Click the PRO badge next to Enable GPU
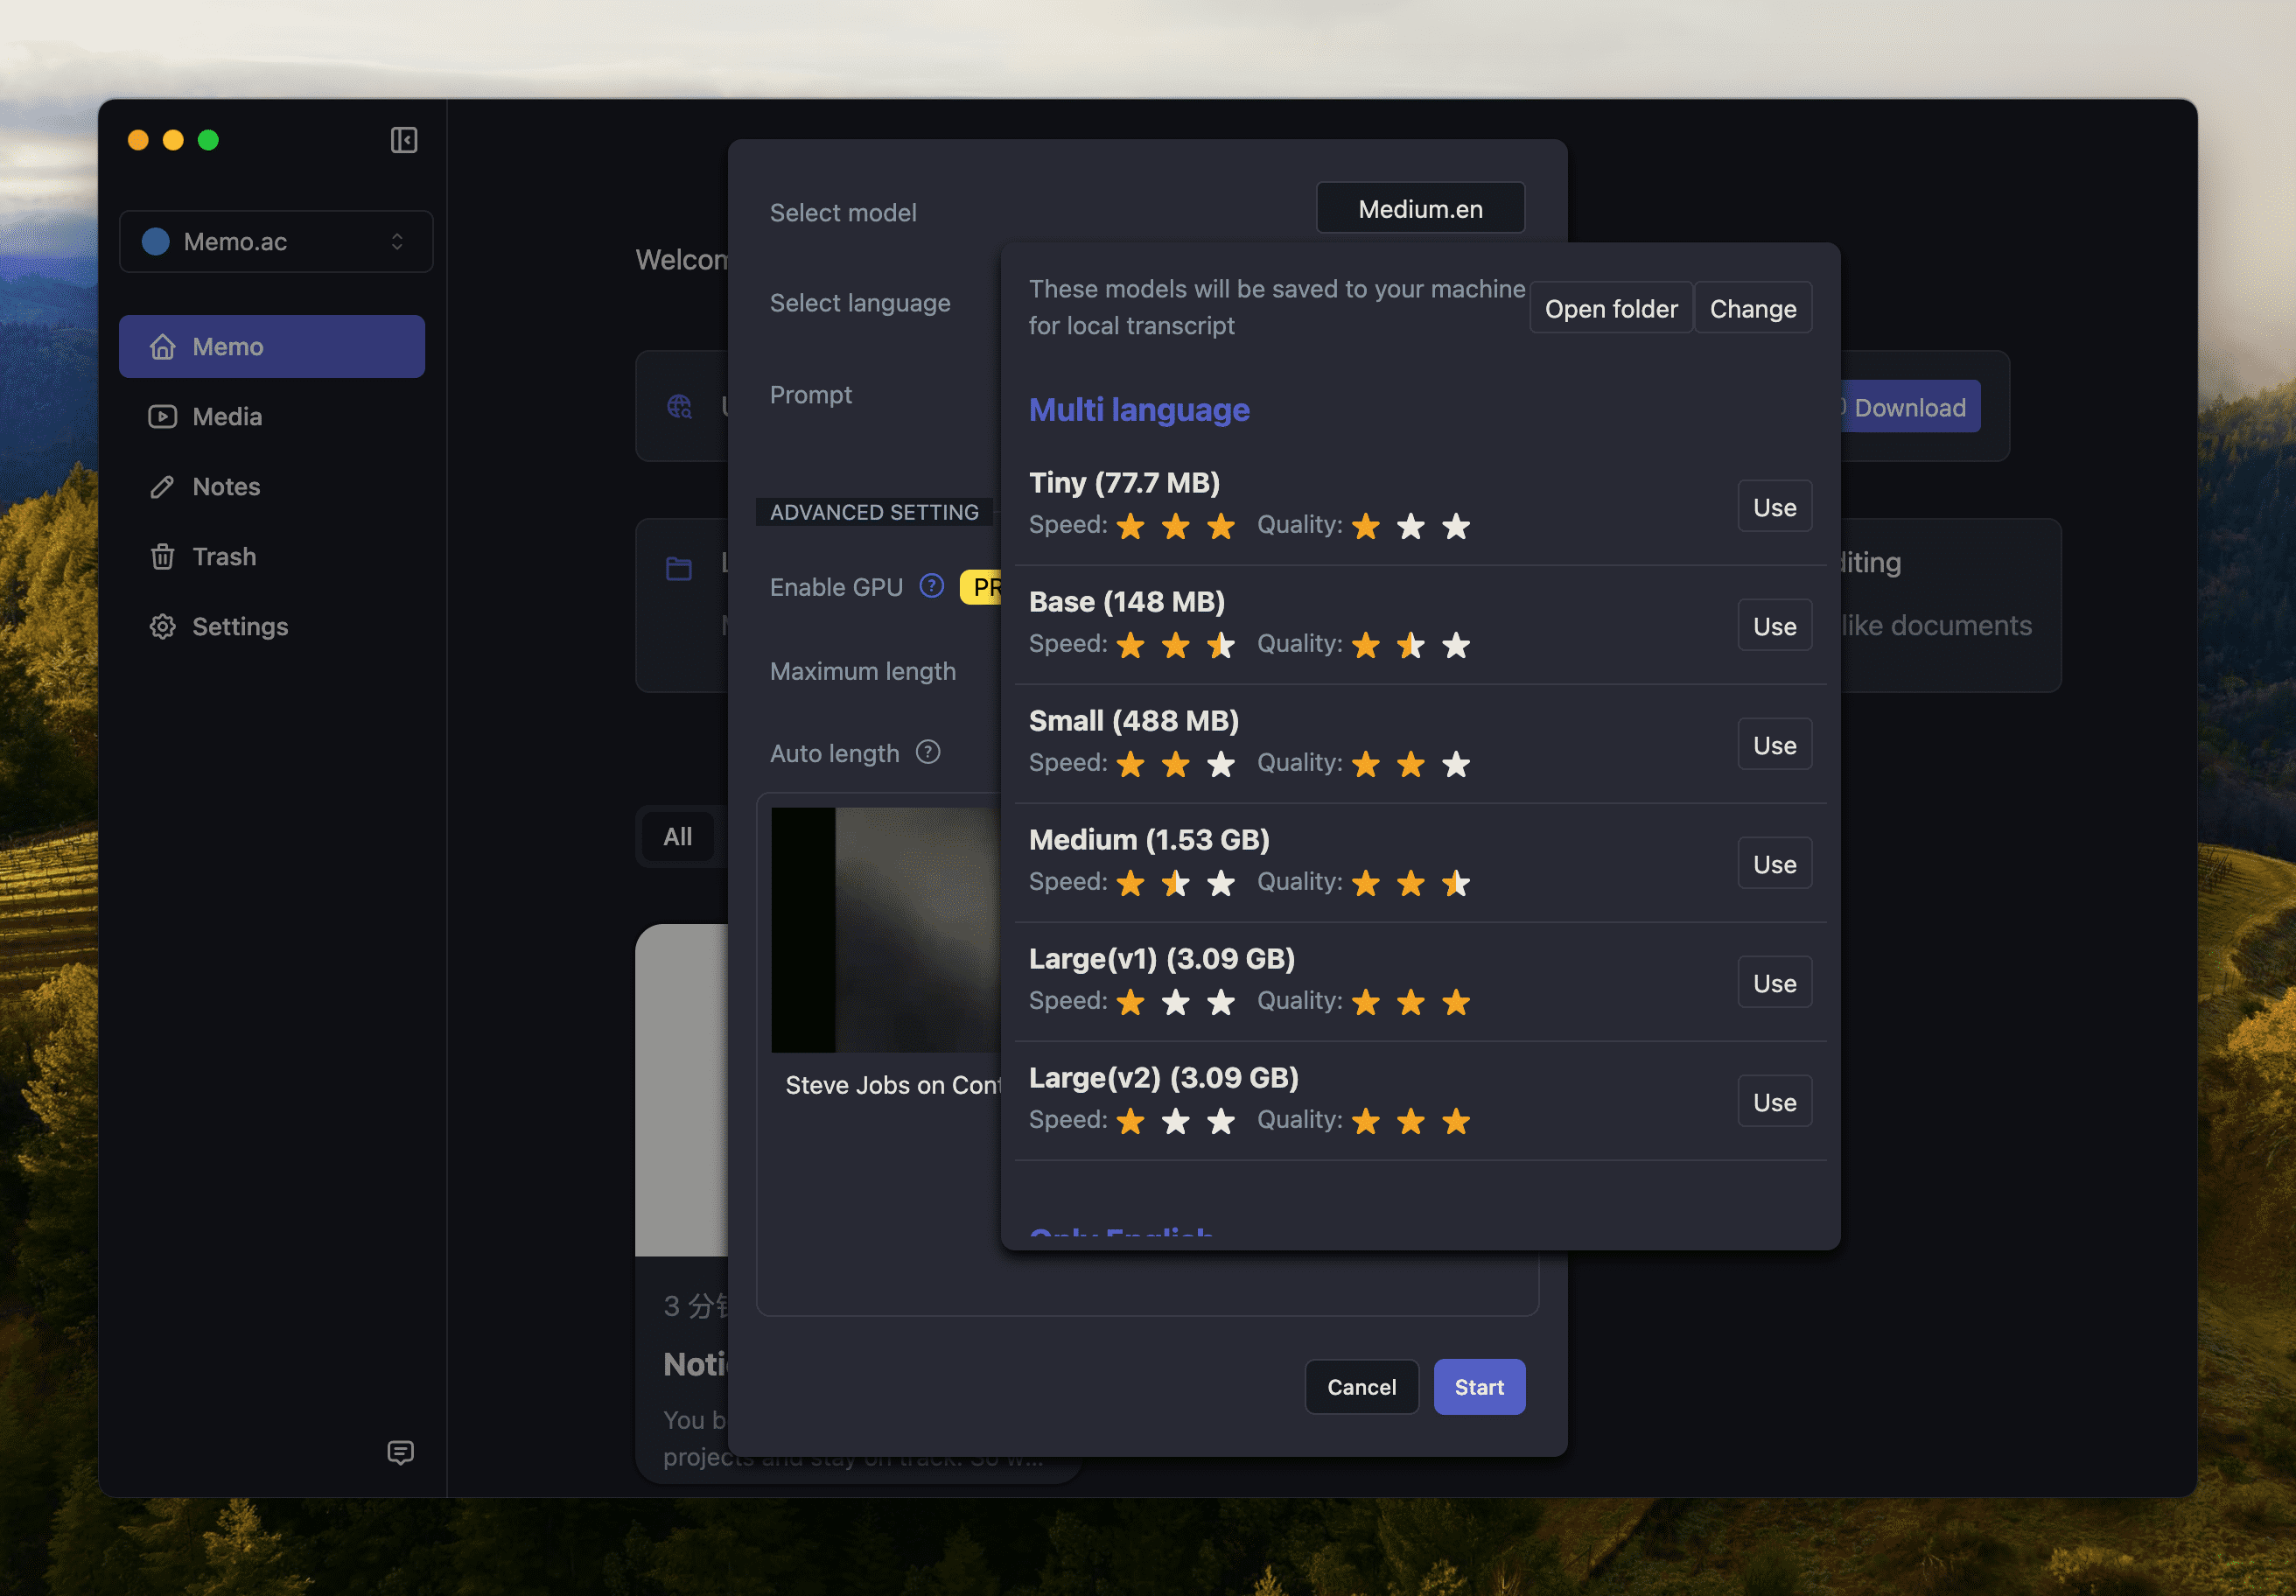2296x1596 pixels. point(981,587)
